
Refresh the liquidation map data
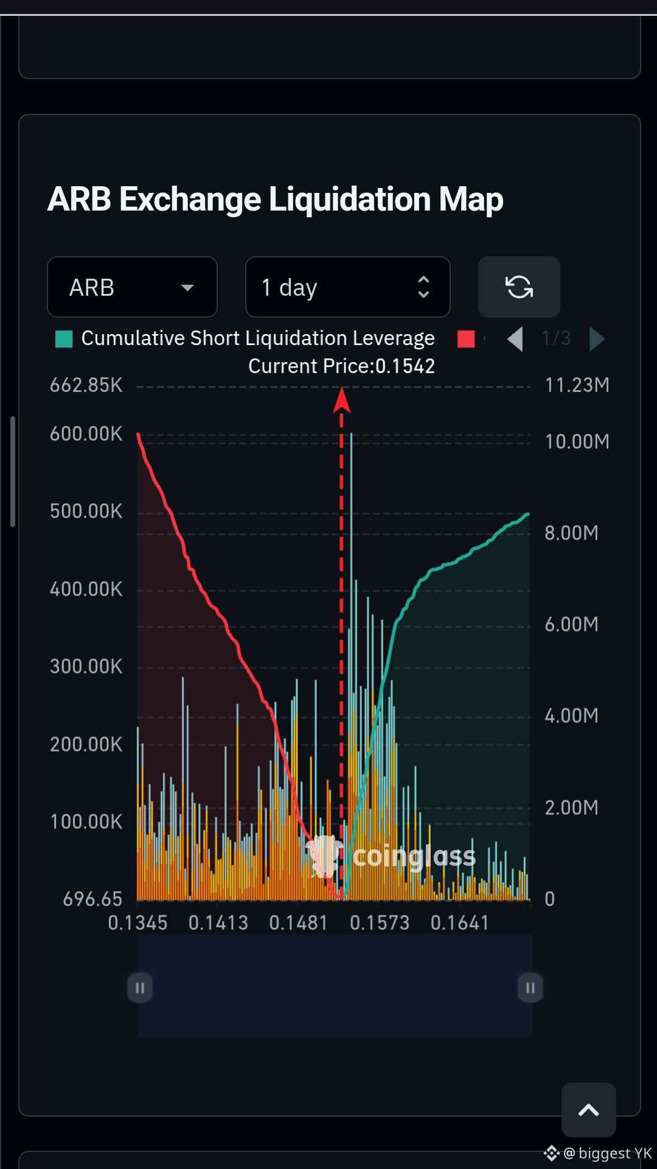click(519, 287)
